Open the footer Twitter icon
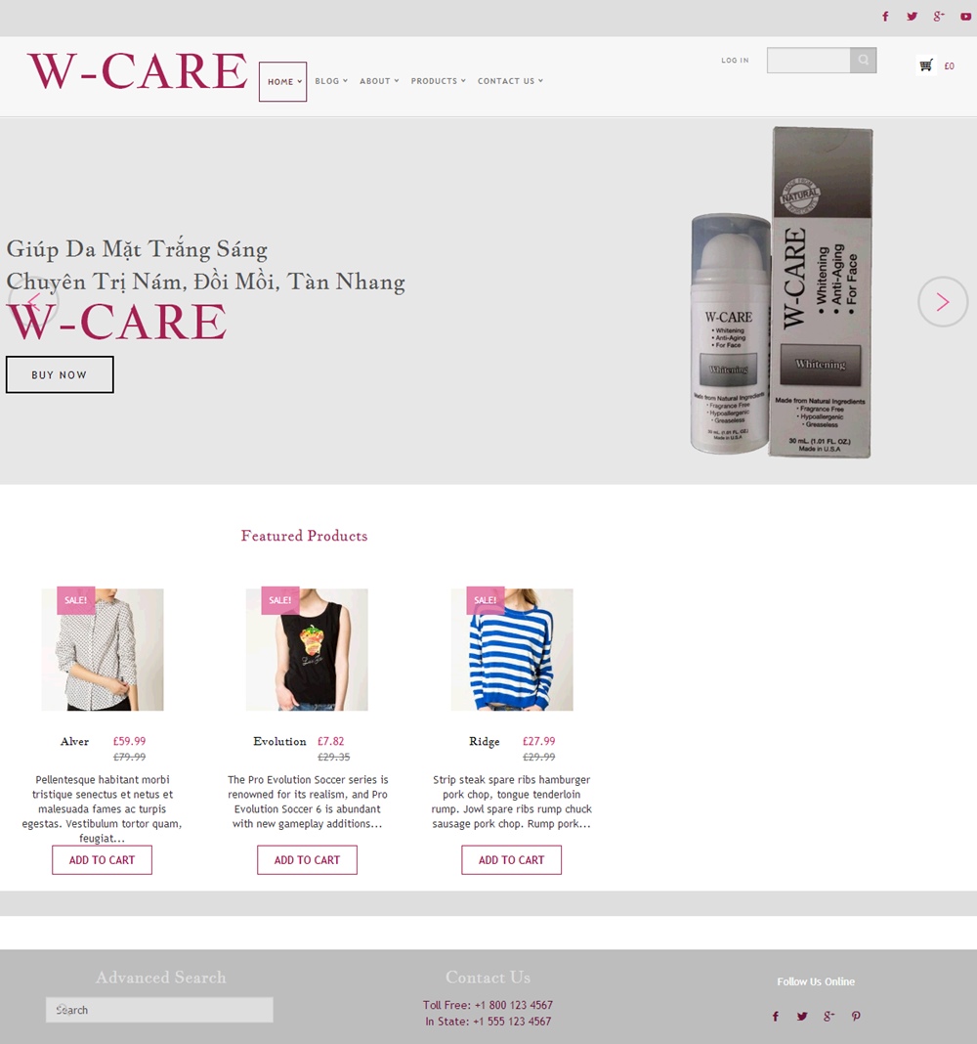Viewport: 977px width, 1044px height. [x=802, y=1016]
